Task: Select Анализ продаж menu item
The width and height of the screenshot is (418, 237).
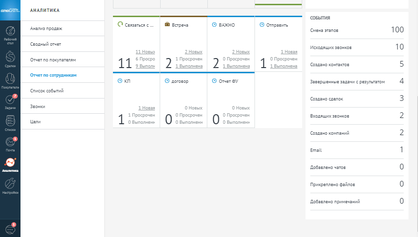Action: (x=46, y=29)
